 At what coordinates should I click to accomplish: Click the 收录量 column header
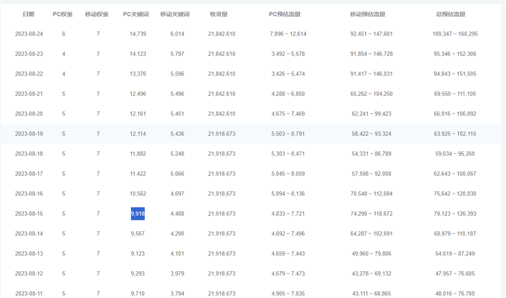click(219, 14)
